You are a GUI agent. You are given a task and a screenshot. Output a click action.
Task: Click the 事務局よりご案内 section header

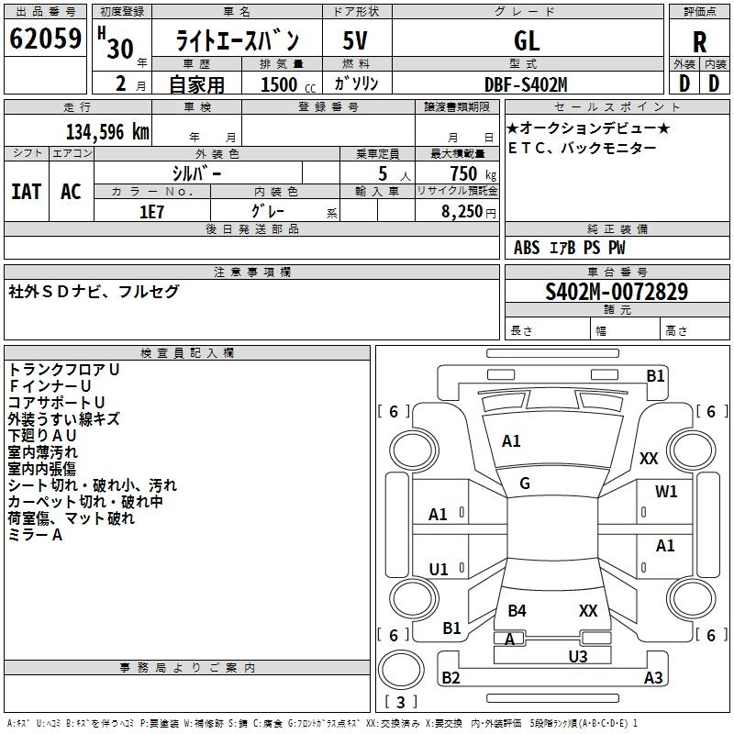tap(187, 668)
